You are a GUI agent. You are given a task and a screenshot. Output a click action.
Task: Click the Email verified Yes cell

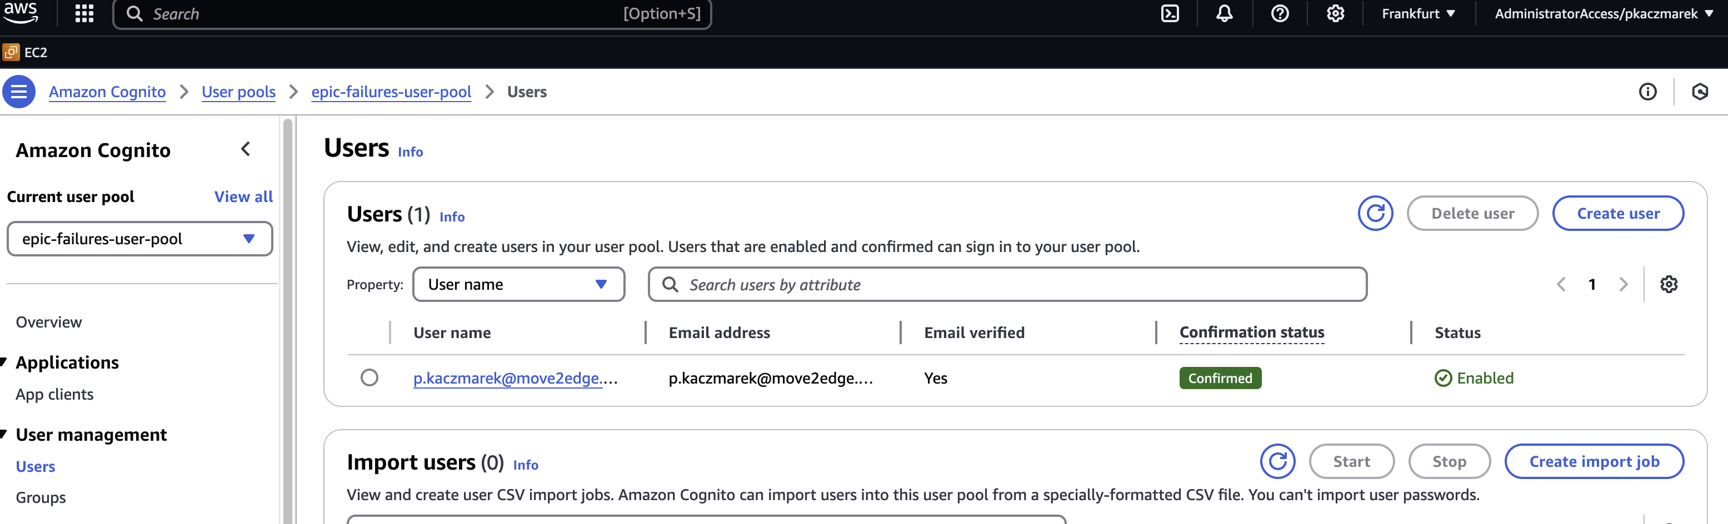pos(935,378)
